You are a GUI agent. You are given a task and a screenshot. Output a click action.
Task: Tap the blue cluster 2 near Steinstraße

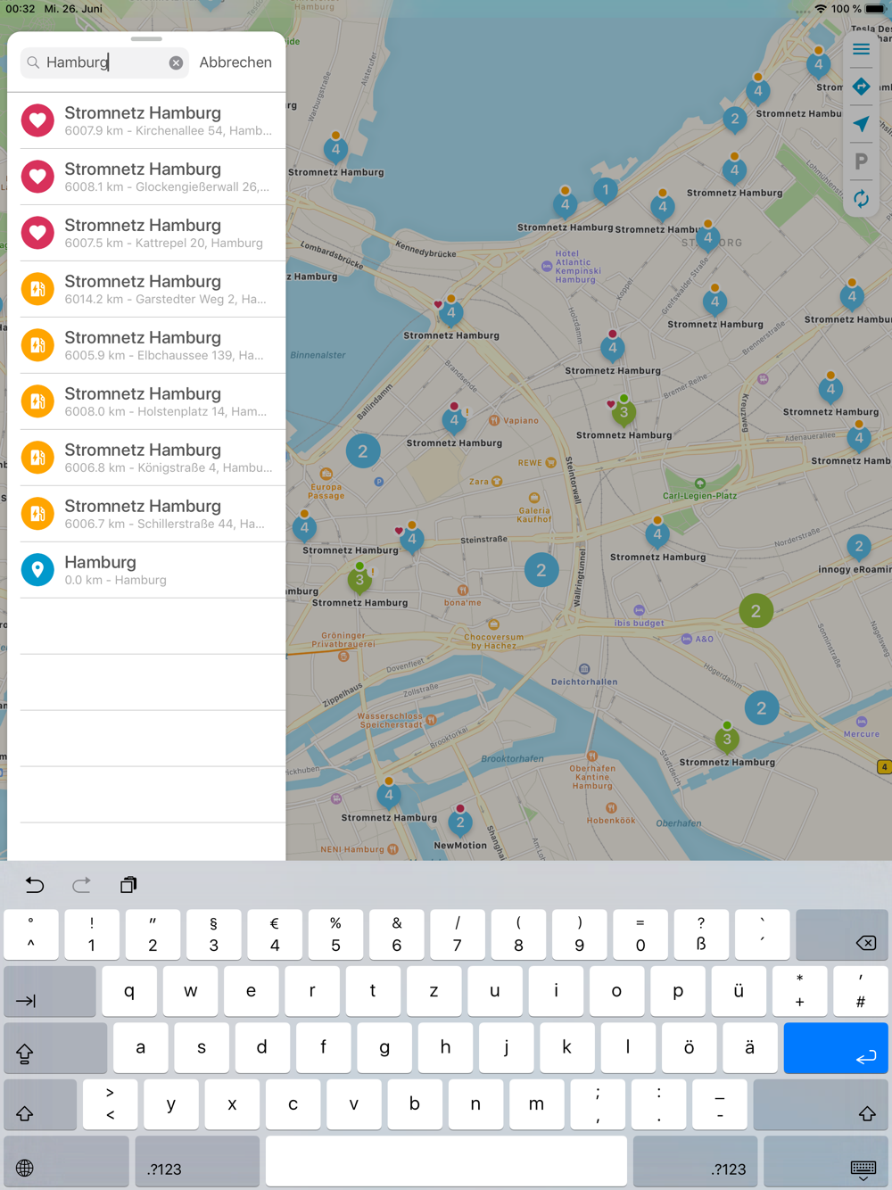tap(541, 570)
